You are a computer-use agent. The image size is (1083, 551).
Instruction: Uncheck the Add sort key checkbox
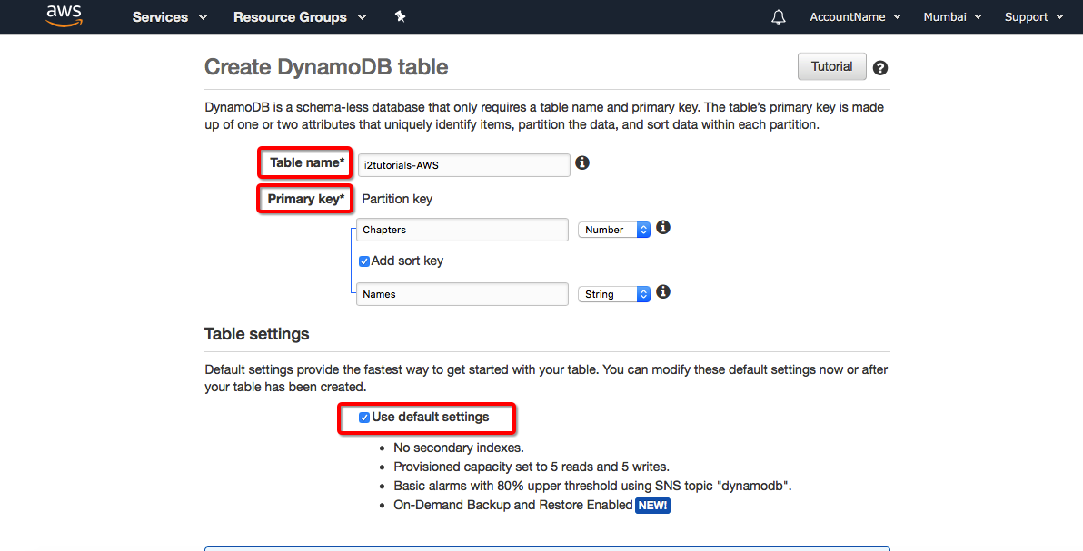(x=364, y=261)
